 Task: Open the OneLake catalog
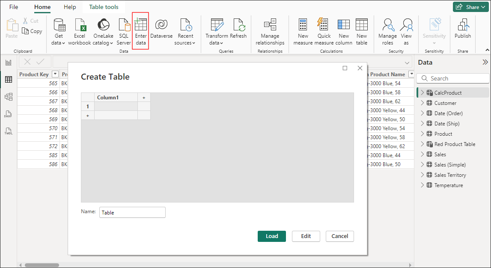103,31
